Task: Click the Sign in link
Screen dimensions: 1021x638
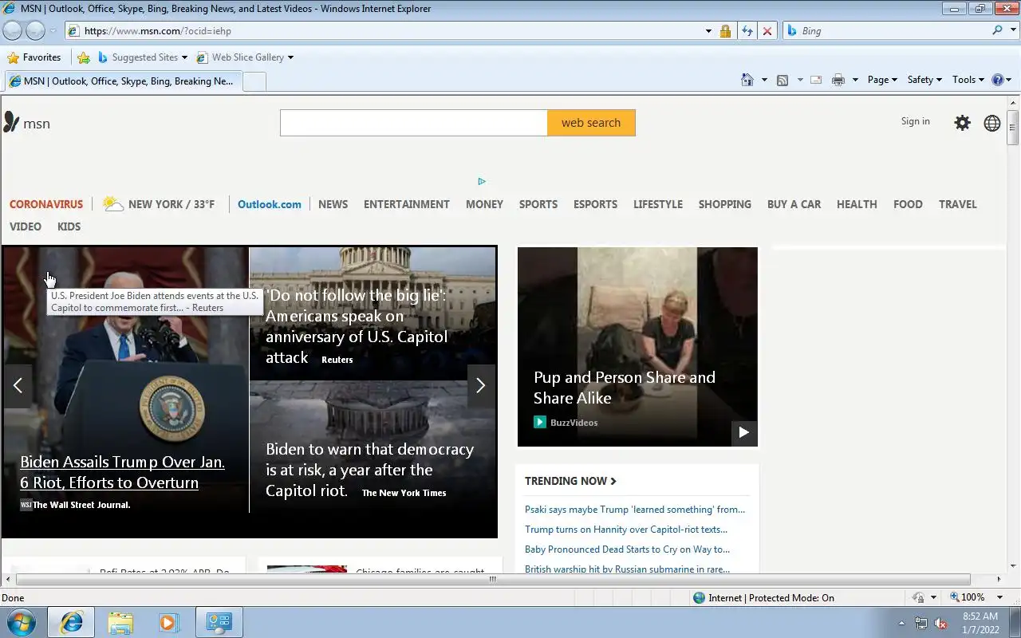Action: (915, 121)
